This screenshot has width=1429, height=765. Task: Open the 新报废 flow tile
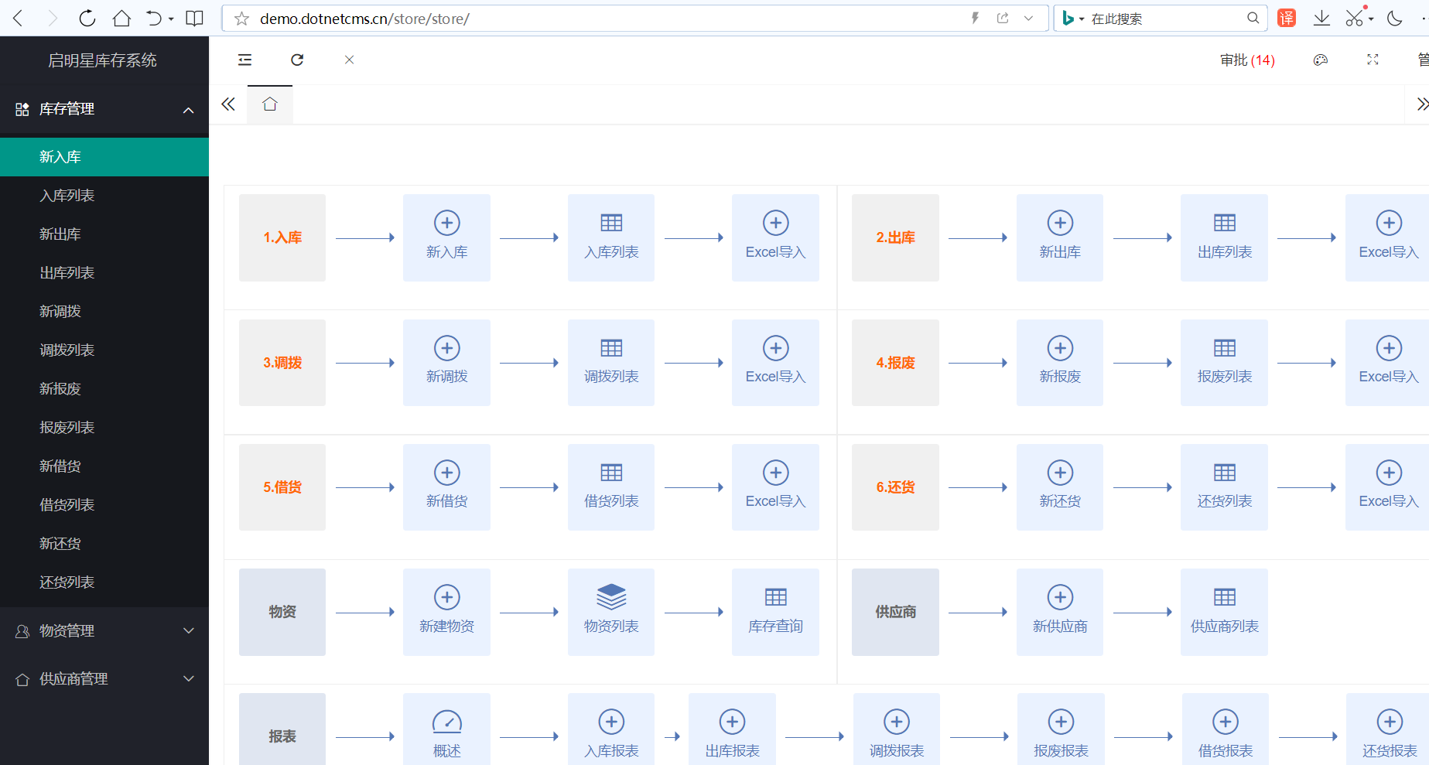point(1060,363)
